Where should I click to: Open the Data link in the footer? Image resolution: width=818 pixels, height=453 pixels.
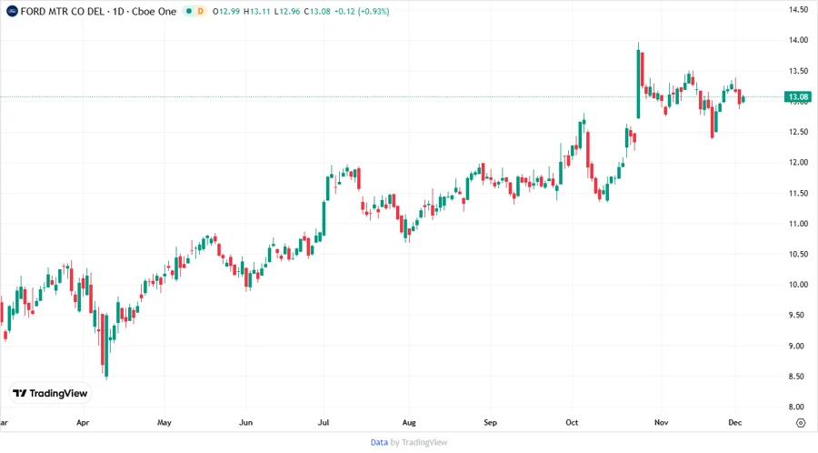click(x=379, y=442)
